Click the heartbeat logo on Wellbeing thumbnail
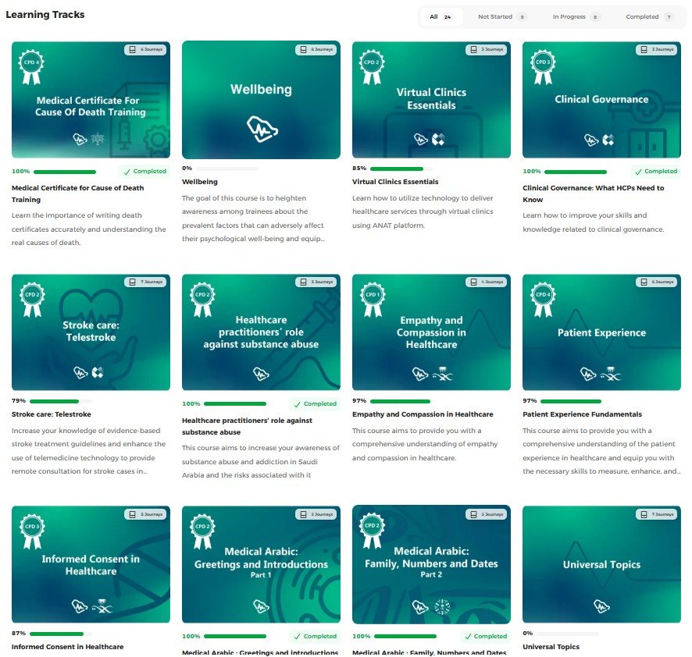 coord(261,127)
